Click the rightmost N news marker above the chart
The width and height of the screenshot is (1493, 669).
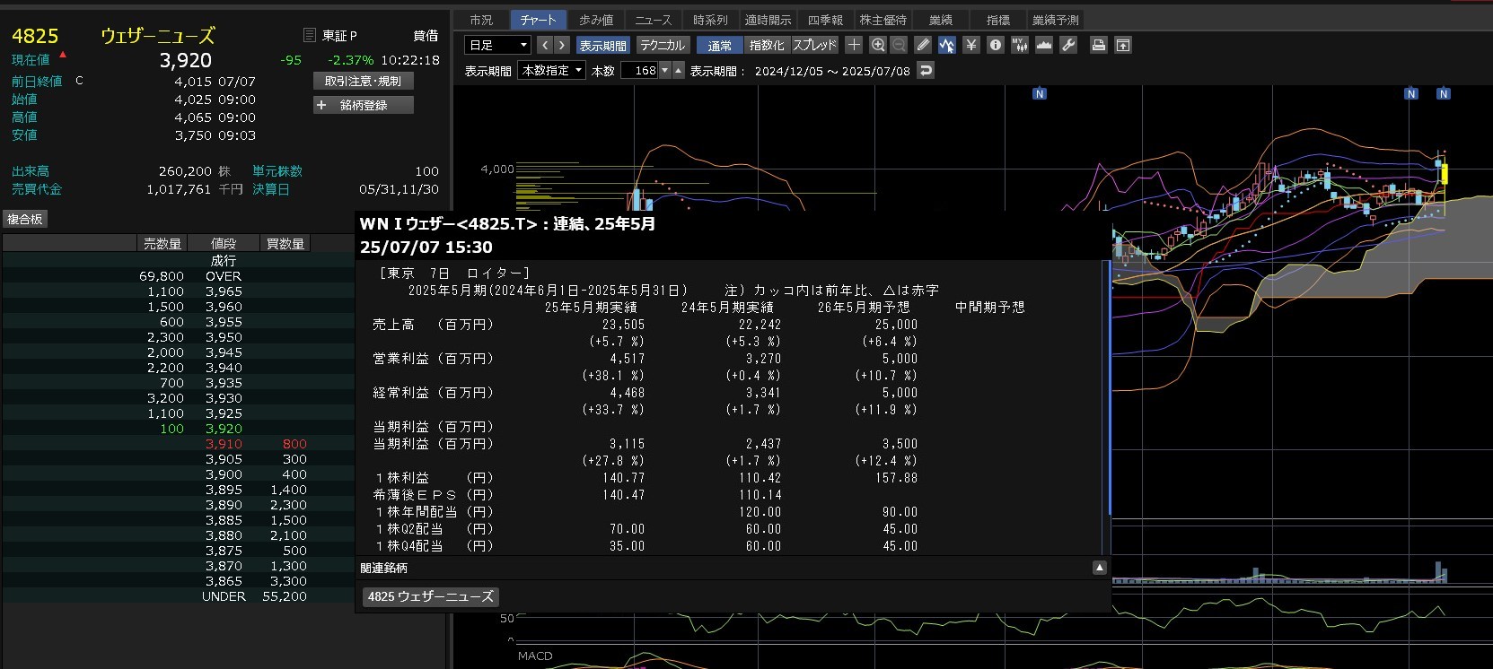point(1444,93)
